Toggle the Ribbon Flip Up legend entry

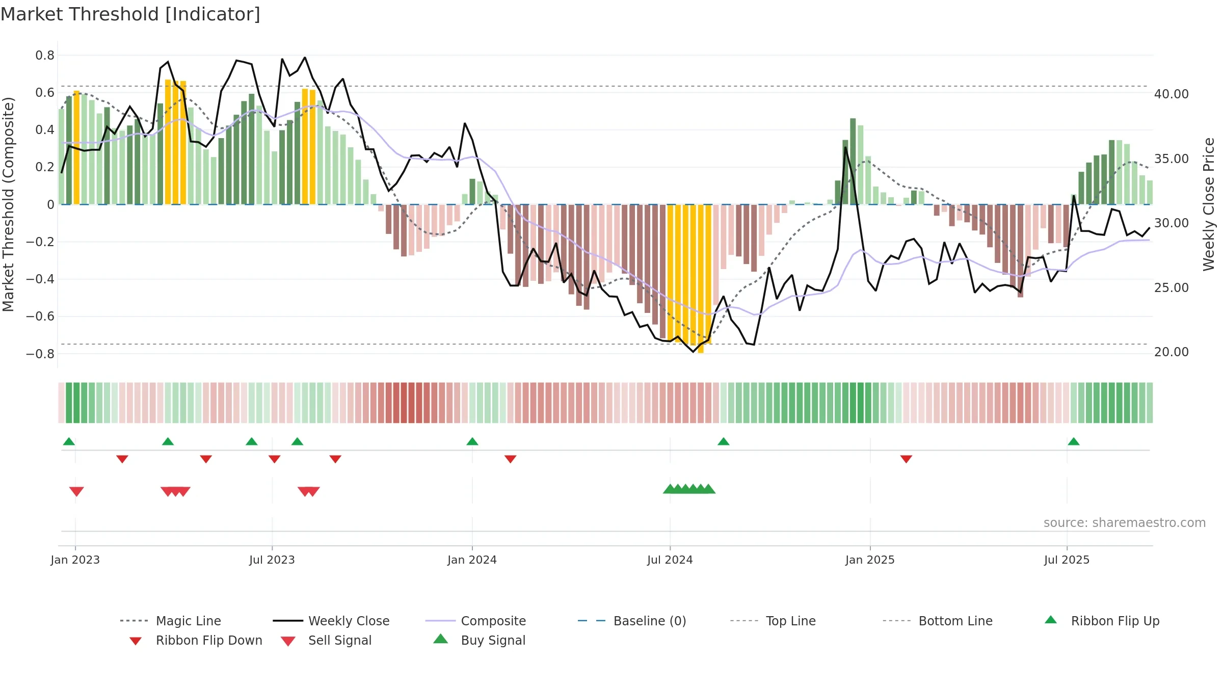(1102, 621)
